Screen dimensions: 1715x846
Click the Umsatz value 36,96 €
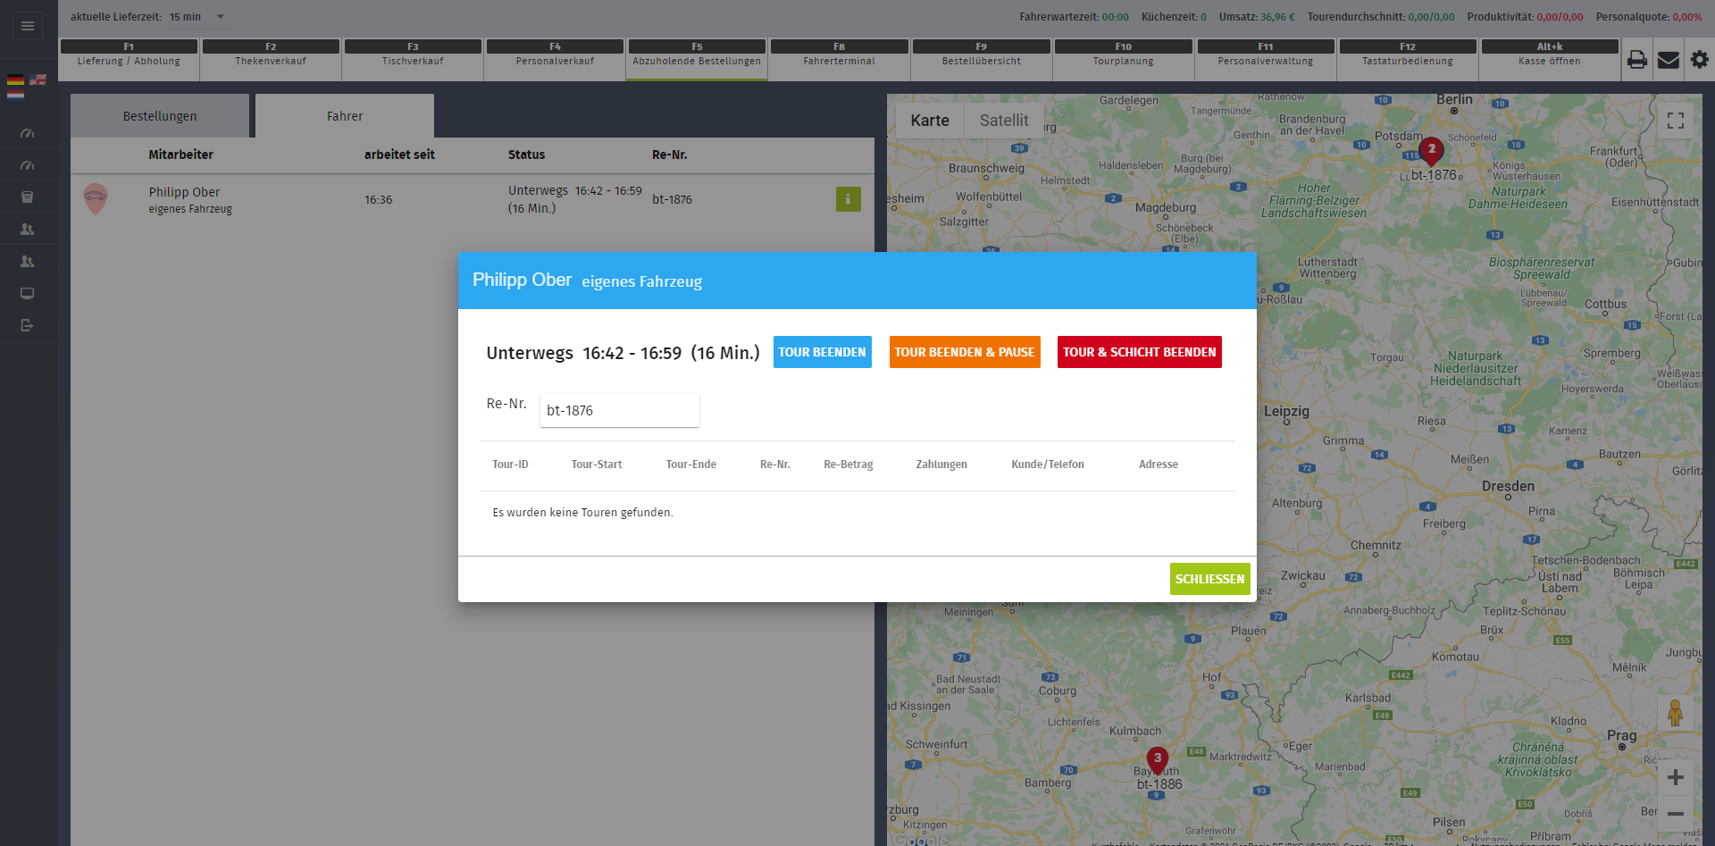click(1277, 17)
